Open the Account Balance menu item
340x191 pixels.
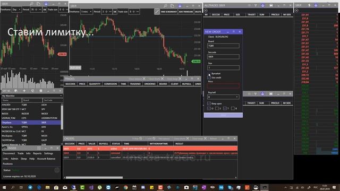(x=46, y=159)
